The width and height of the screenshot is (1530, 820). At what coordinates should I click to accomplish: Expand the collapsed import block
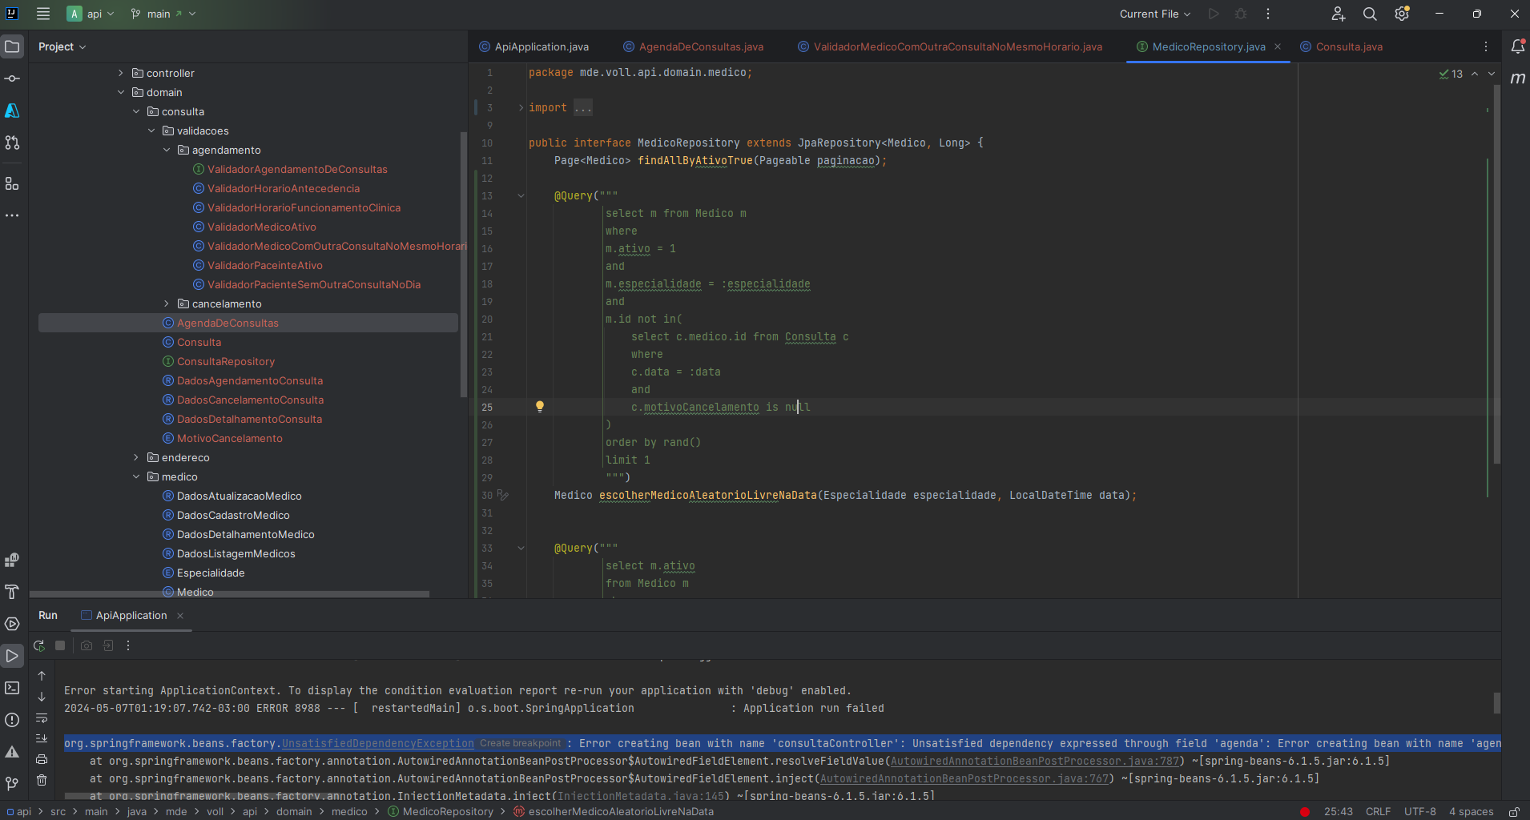pos(521,107)
